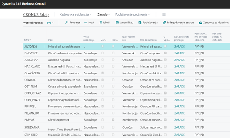The image size is (230, 138).
Task: Click the Ime dokumenta column header
Action: pyautogui.click(x=148, y=40)
